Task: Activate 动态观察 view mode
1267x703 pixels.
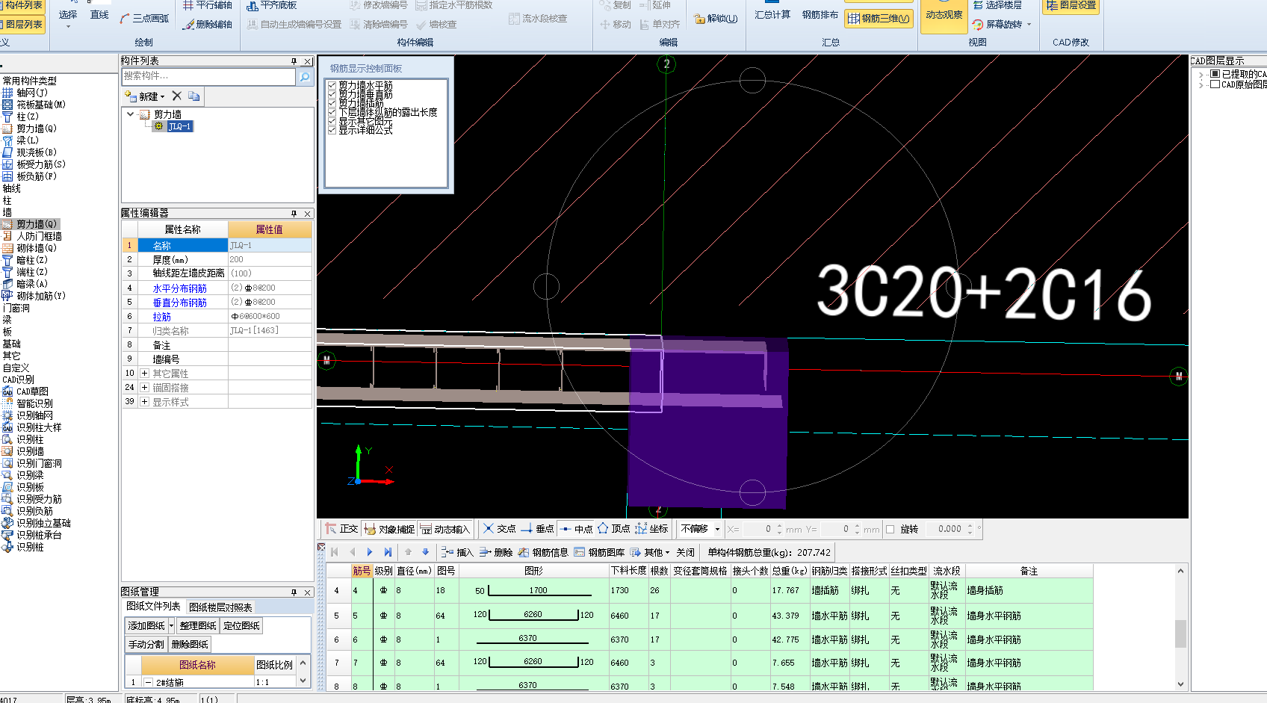Action: pyautogui.click(x=944, y=16)
